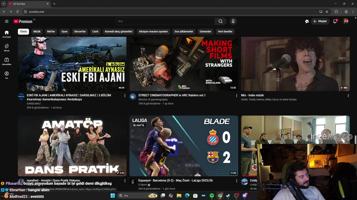The height and width of the screenshot is (200, 357).
Task: Open File Explorer from the taskbar
Action: [179, 196]
